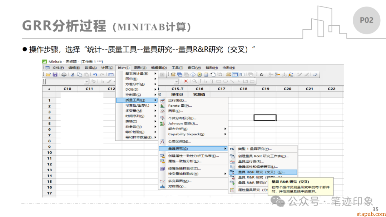Viewport: 386px width, 217px height.
Task: Open the dropdown beside the red X
Action: pyautogui.click(x=177, y=81)
